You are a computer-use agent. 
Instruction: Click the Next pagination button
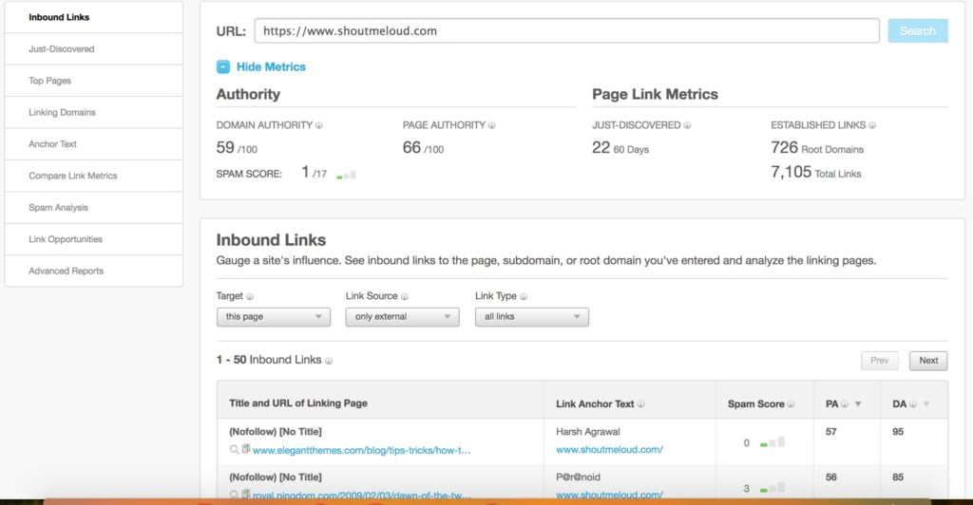tap(928, 361)
